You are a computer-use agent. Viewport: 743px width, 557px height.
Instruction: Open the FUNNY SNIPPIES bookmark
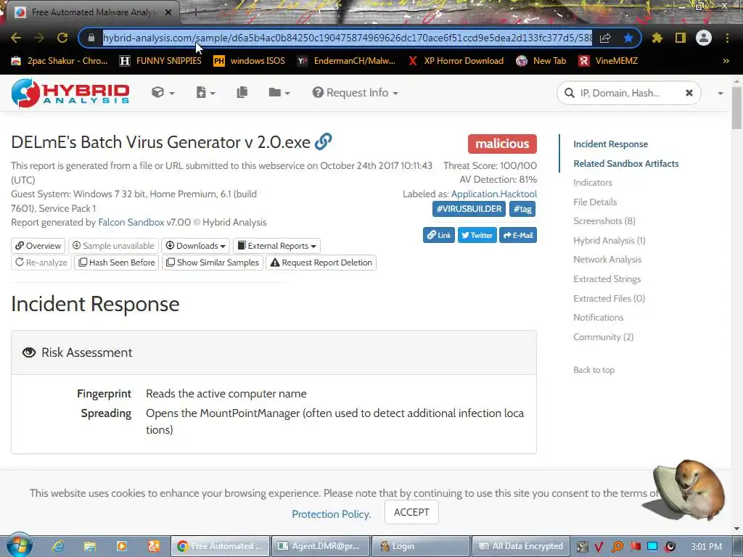point(160,61)
